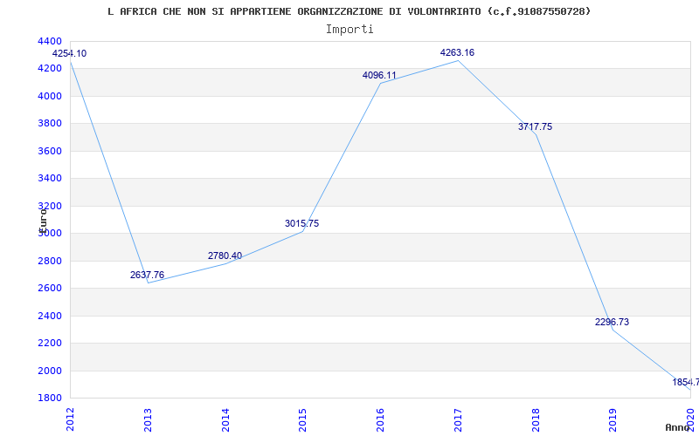
Task: Select y-axis value 1800
Action: click(51, 398)
